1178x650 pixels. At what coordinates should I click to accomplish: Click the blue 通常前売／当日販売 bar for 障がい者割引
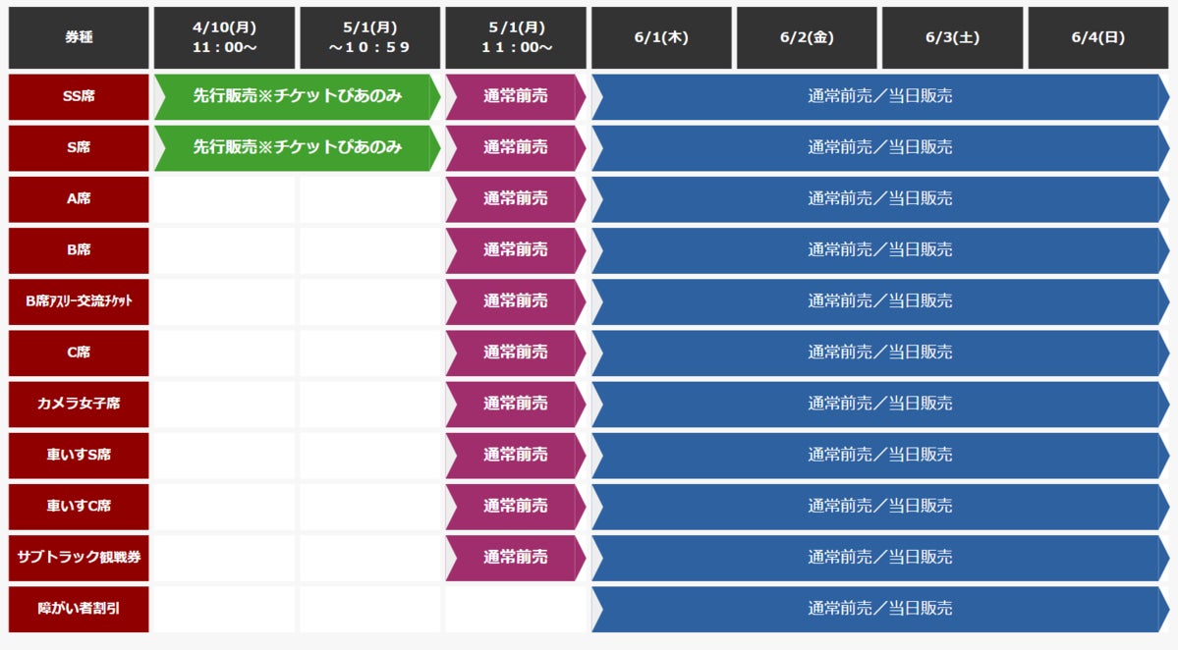click(x=879, y=609)
